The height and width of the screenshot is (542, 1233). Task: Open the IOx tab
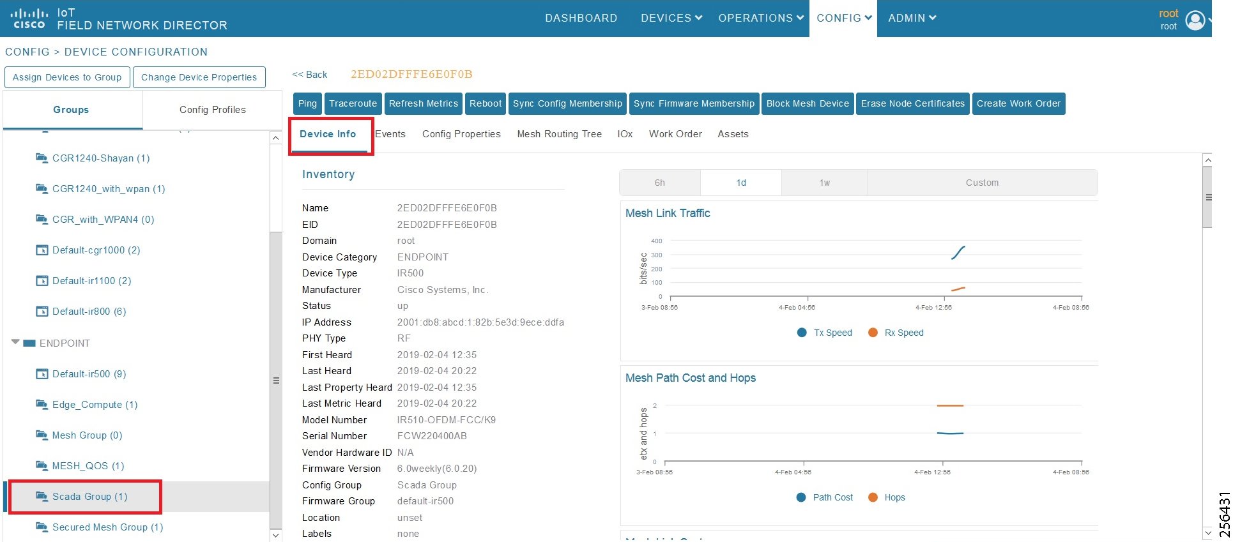click(x=625, y=134)
